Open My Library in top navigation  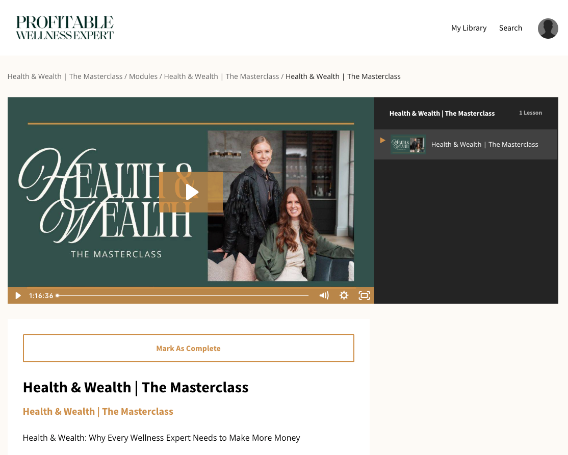(x=469, y=28)
